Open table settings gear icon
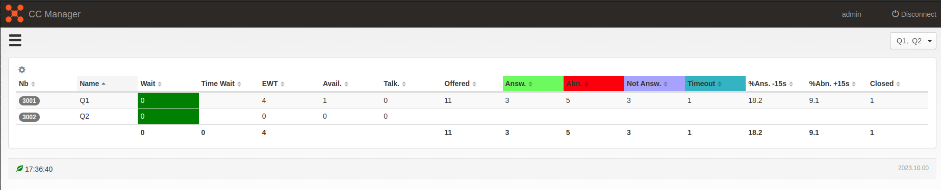 coord(22,70)
